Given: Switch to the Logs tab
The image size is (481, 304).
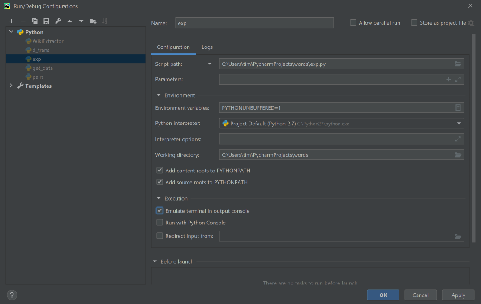Looking at the screenshot, I should (207, 47).
